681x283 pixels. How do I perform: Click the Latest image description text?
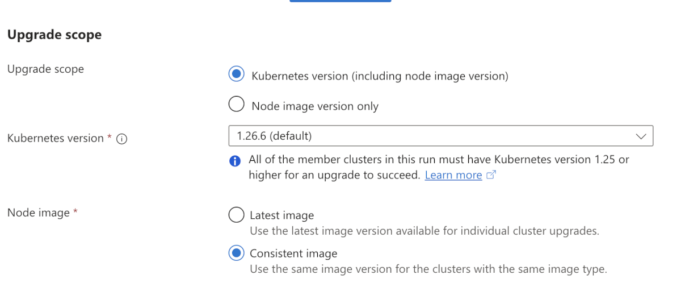pyautogui.click(x=424, y=231)
